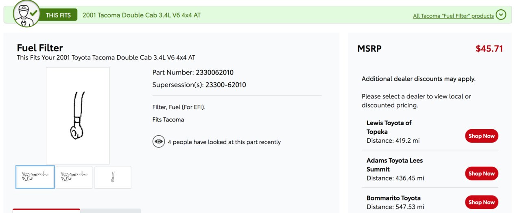
Task: Click the 2001 Tacoma Double Cab vehicle text
Action: (x=142, y=15)
